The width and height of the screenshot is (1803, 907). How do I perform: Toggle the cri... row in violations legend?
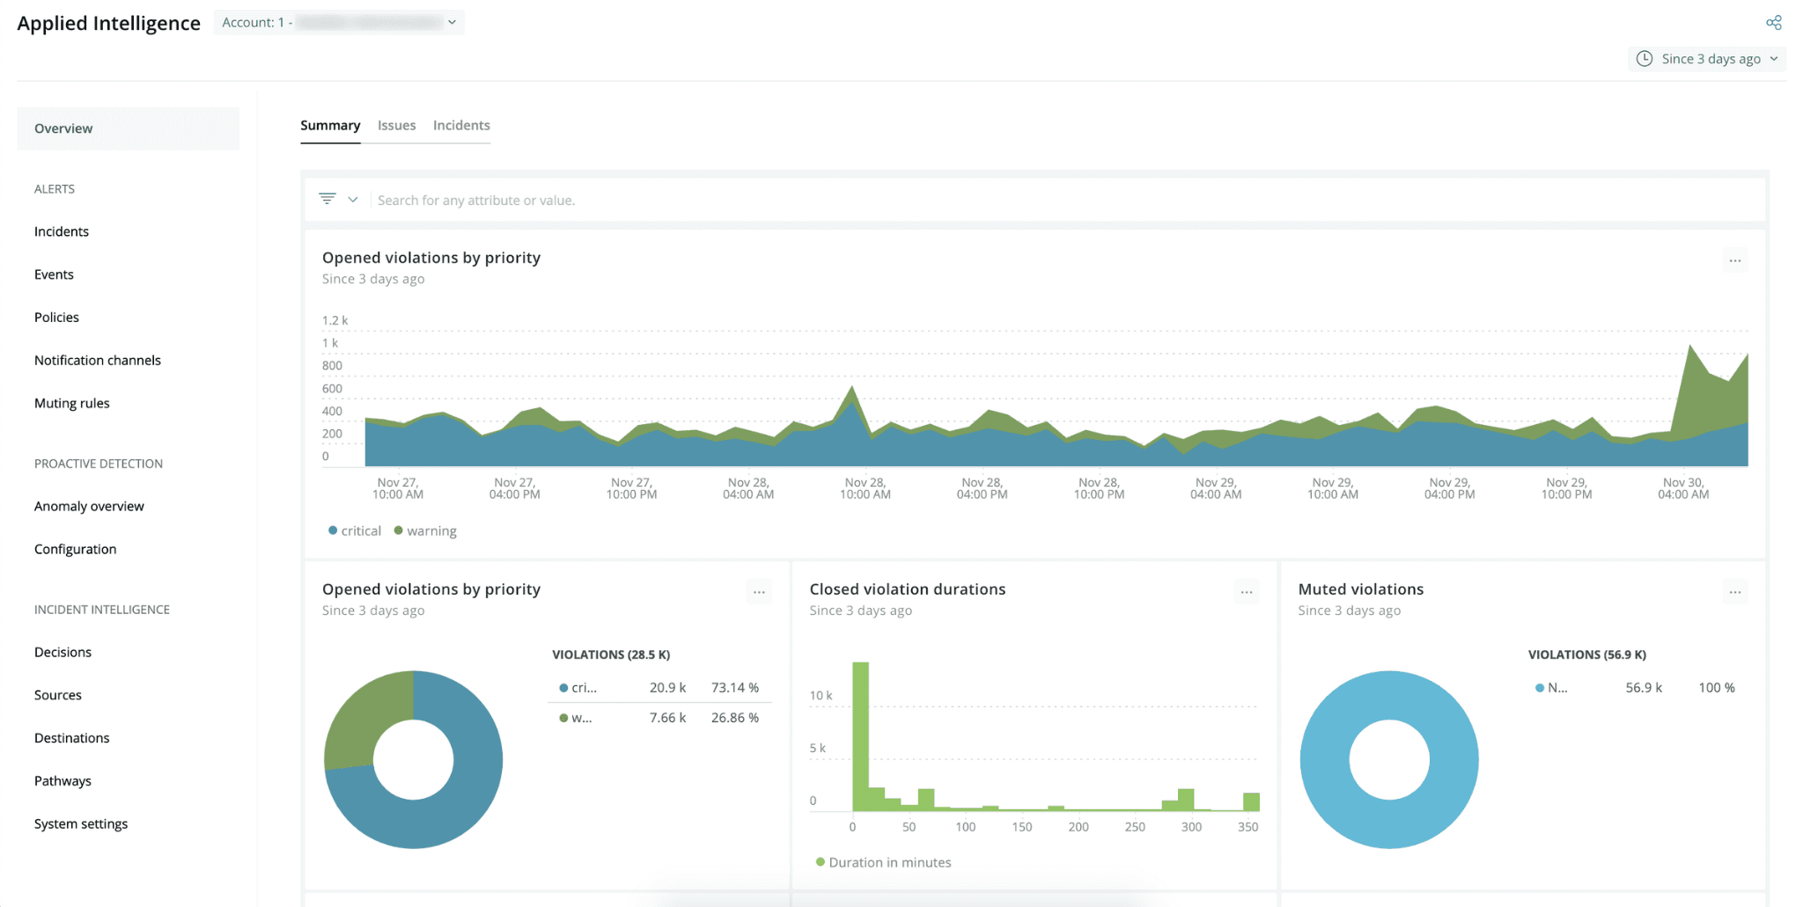(659, 687)
